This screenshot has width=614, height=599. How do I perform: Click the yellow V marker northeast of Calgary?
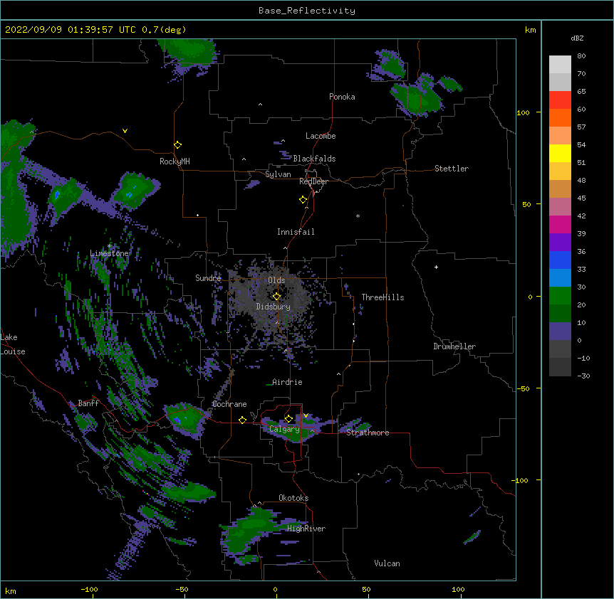pos(306,415)
